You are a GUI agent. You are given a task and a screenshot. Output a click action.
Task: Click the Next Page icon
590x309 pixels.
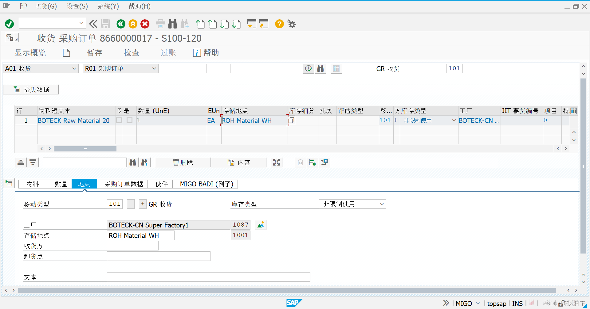(x=224, y=24)
